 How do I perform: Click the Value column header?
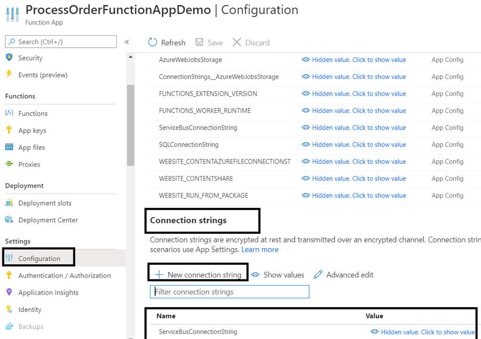click(374, 316)
